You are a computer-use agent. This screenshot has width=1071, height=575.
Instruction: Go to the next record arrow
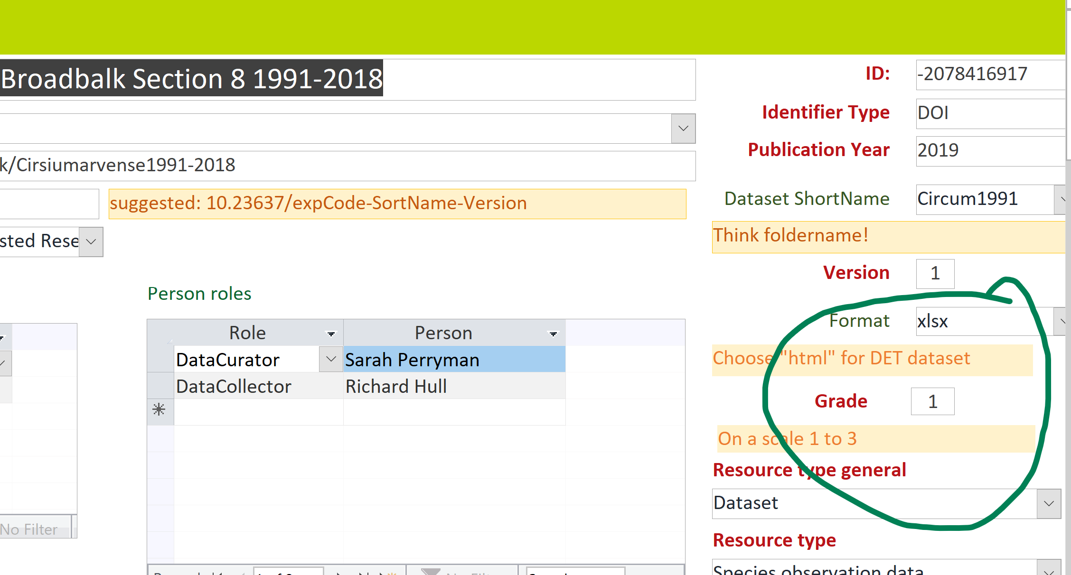(338, 572)
